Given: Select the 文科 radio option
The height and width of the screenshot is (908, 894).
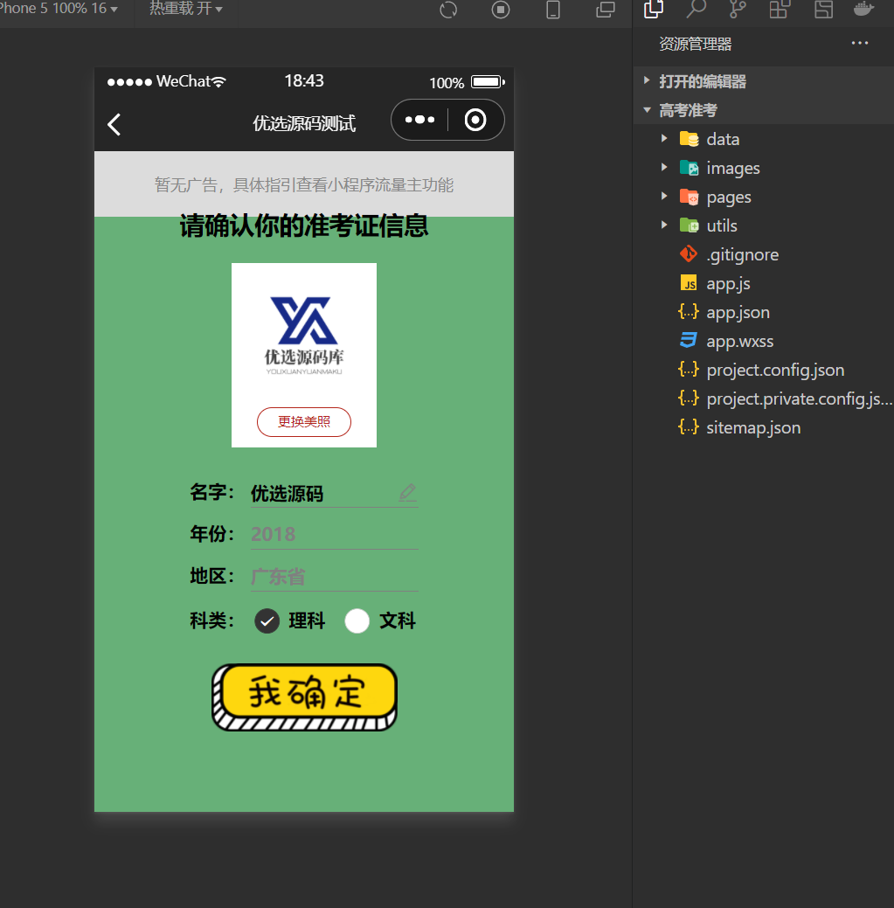Looking at the screenshot, I should (x=357, y=621).
